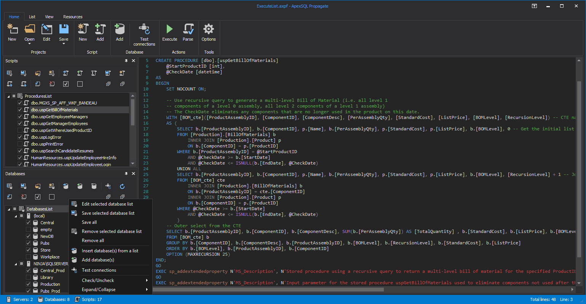586x304 pixels.
Task: Check the Library database checkbox
Action: tap(28, 277)
